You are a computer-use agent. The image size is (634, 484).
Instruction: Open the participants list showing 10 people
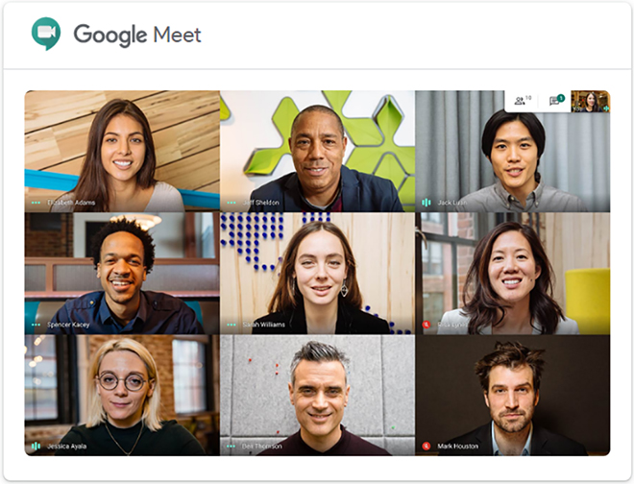pos(523,100)
